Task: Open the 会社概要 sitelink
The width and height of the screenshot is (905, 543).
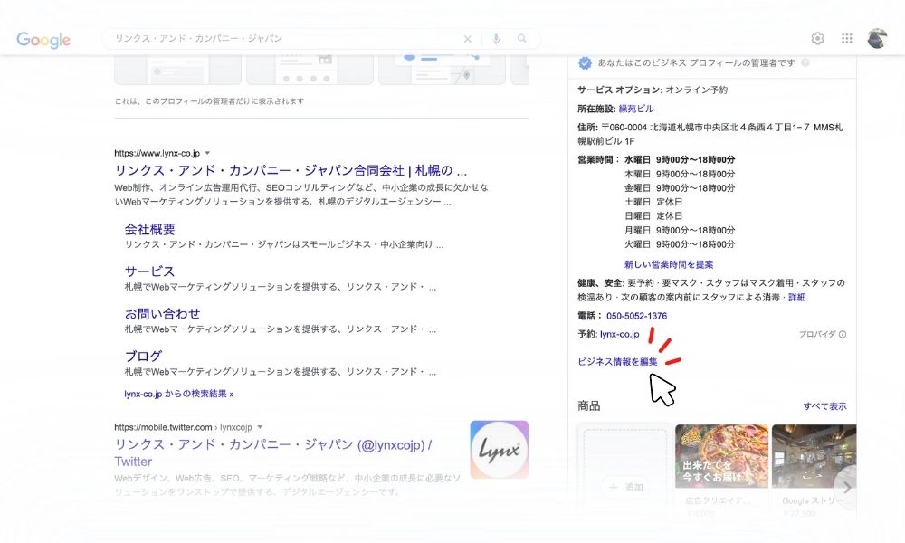Action: 150,229
